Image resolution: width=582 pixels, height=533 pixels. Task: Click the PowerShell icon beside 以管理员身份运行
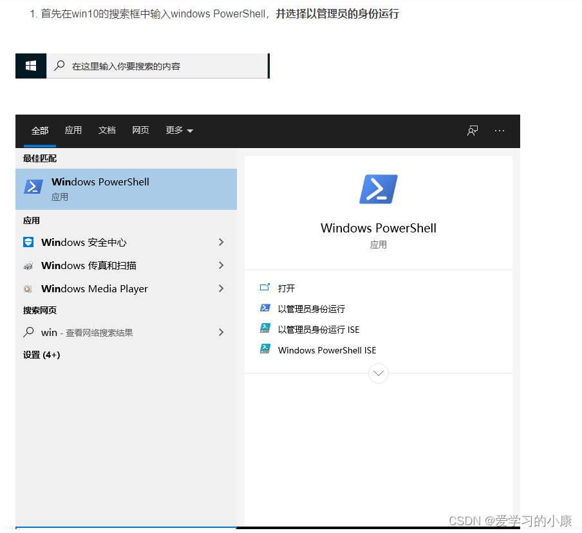click(265, 308)
